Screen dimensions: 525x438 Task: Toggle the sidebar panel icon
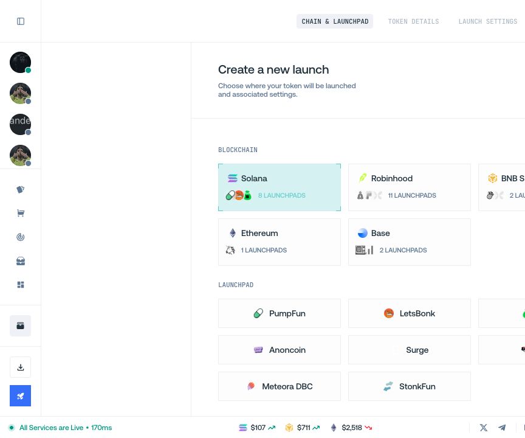[21, 21]
